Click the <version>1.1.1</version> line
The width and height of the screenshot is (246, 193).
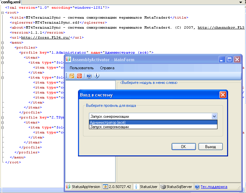37,33
